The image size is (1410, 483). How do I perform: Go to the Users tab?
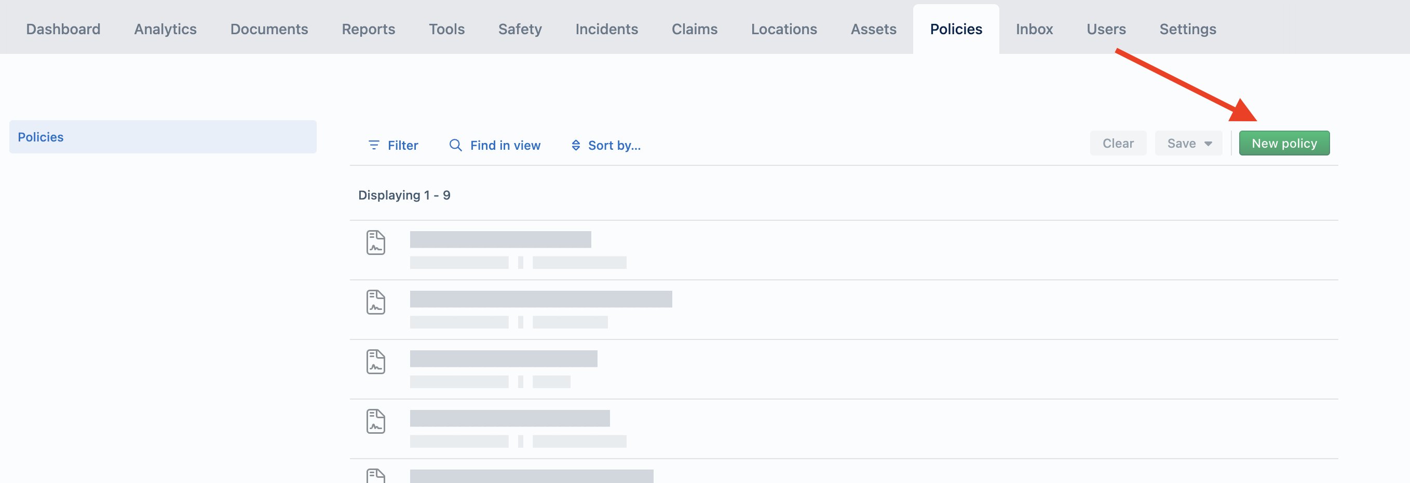click(1106, 29)
